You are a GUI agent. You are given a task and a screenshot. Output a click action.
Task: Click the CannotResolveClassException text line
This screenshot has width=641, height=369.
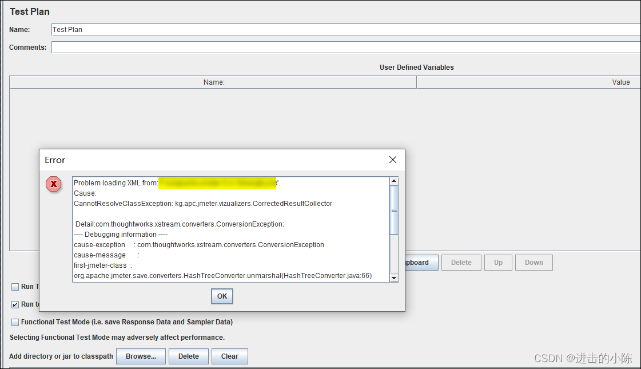(x=203, y=204)
